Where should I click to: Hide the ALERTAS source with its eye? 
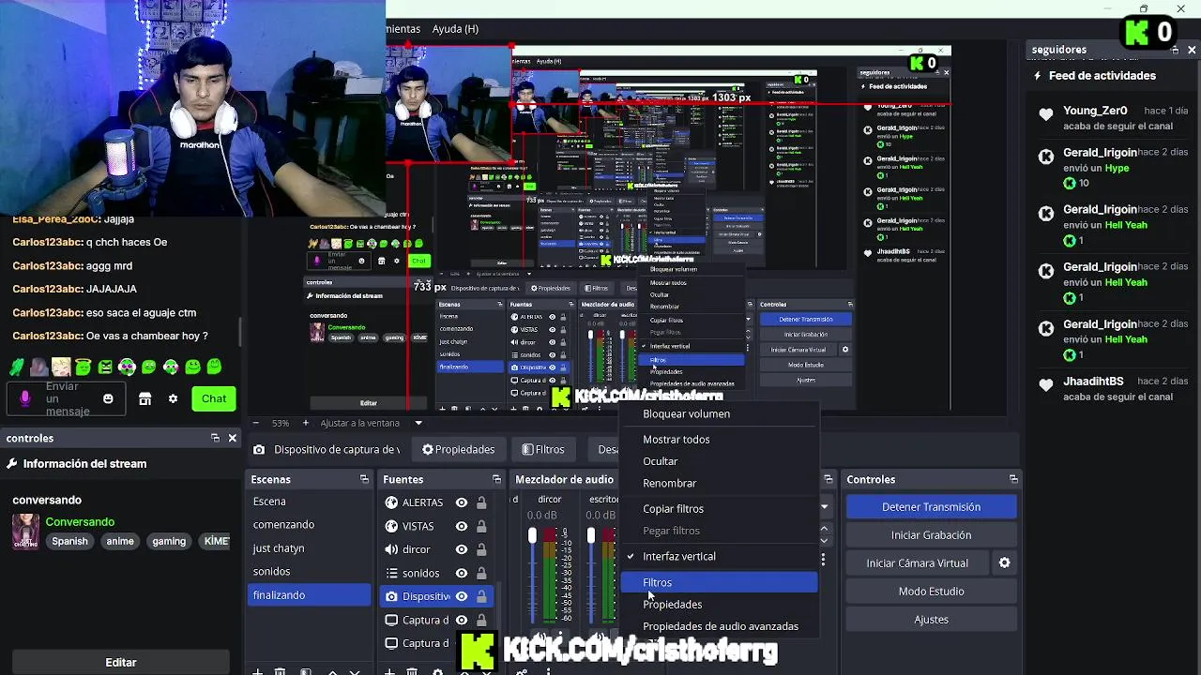(462, 502)
